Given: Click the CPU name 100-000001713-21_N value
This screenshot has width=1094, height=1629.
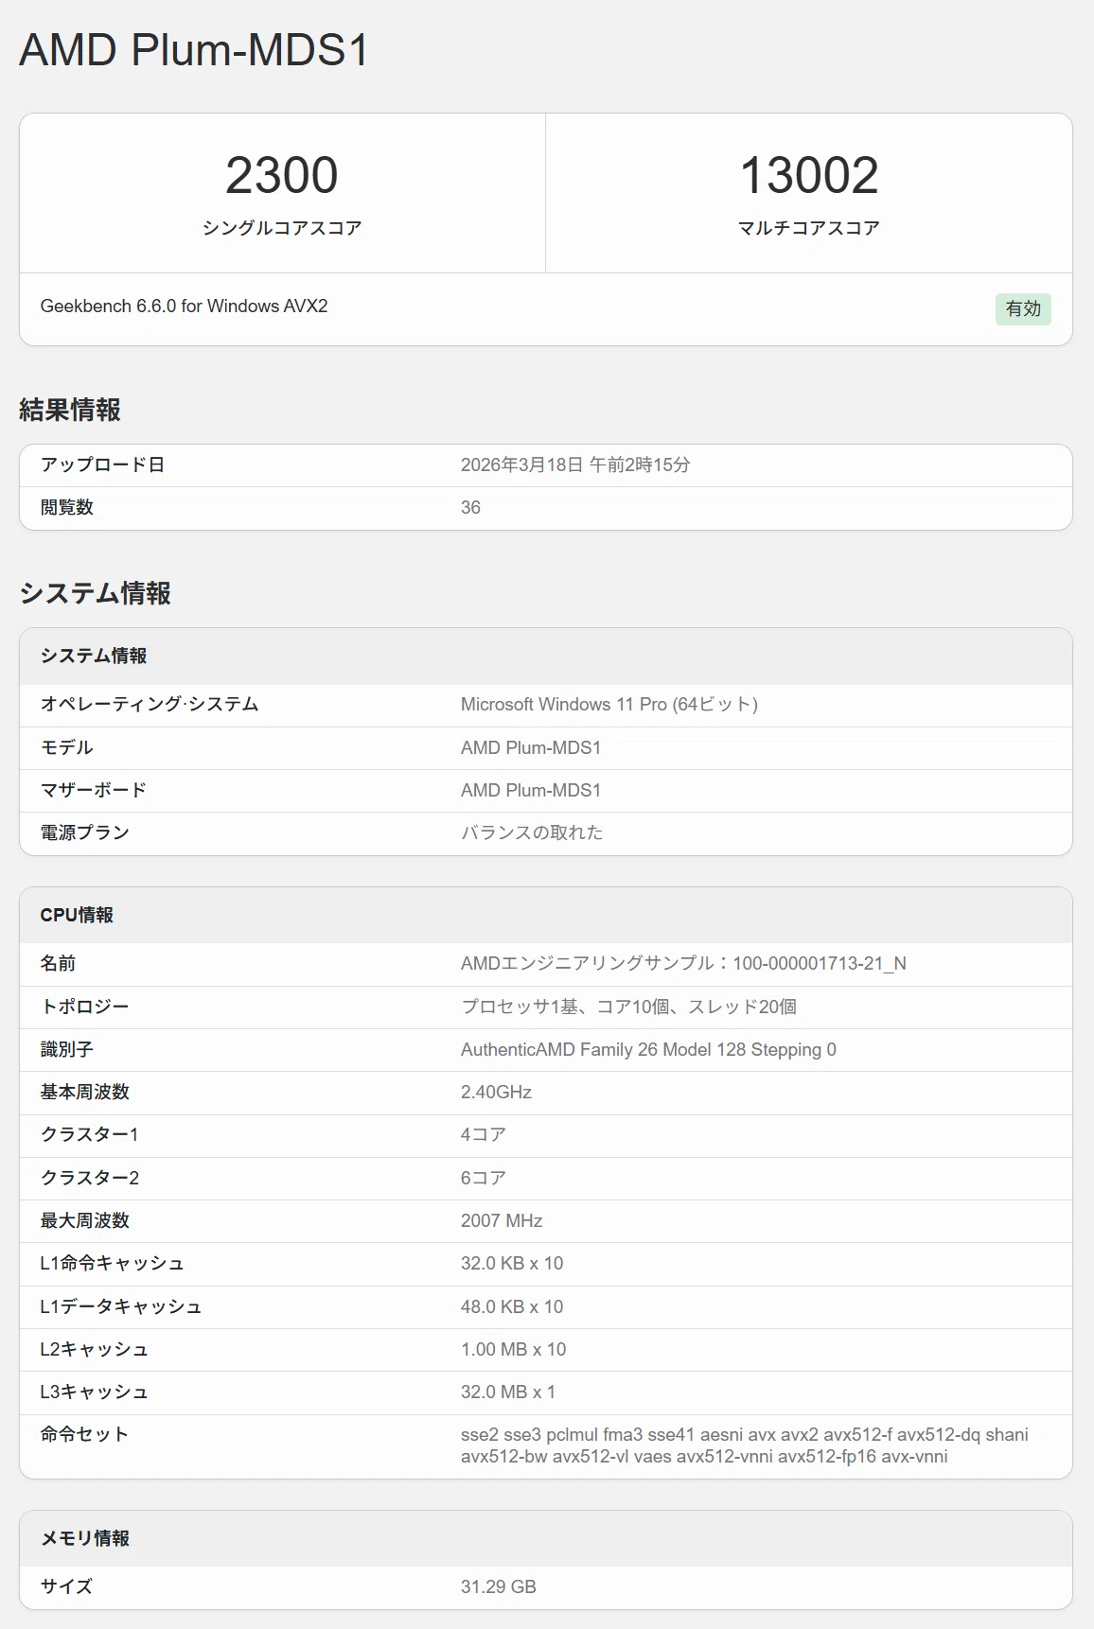Looking at the screenshot, I should (x=683, y=963).
